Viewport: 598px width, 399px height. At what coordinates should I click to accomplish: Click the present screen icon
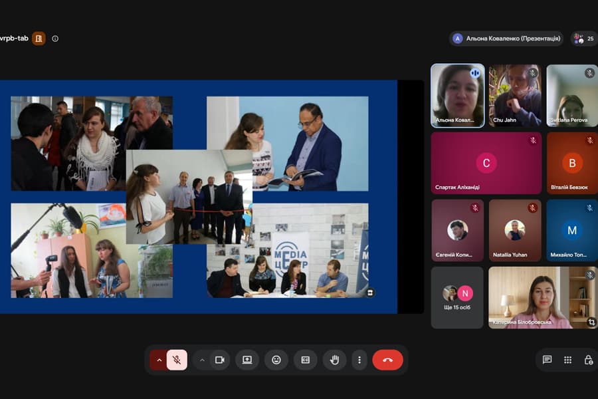(x=247, y=360)
